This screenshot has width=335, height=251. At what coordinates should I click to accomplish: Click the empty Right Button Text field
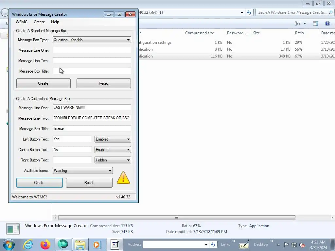[72, 160]
